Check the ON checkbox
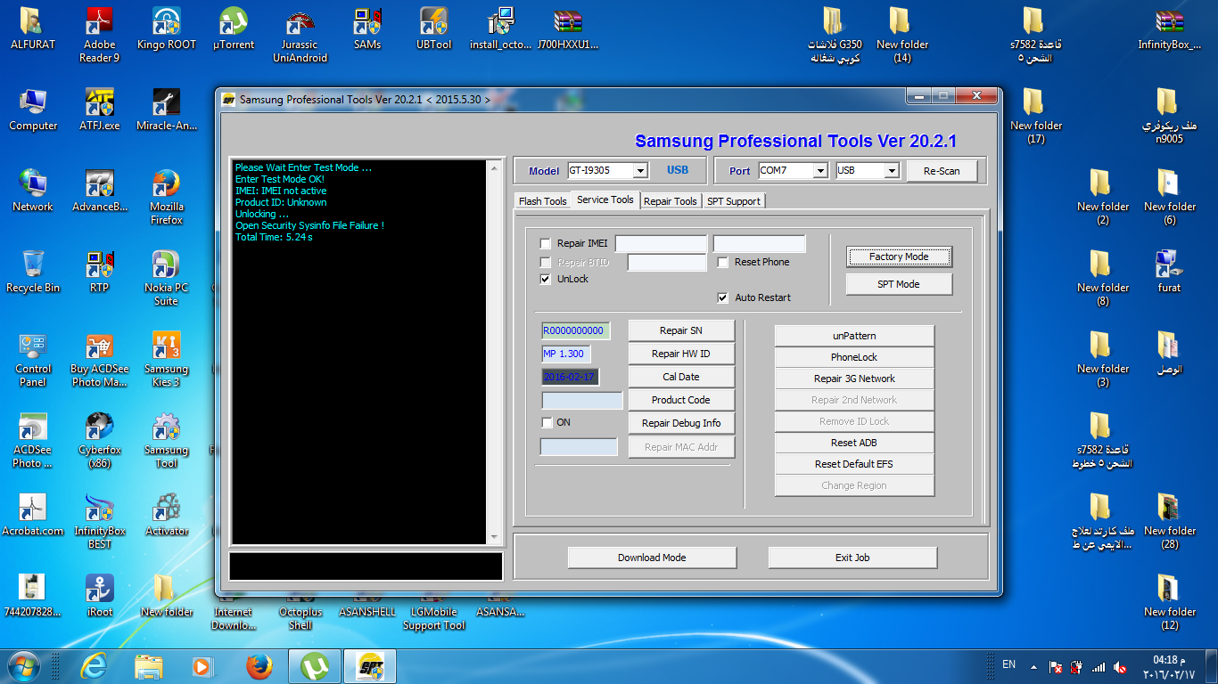Viewport: 1218px width, 684px height. point(547,422)
